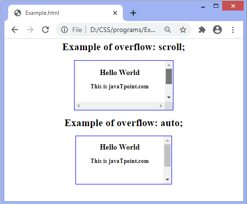Click down arrow of scroll box scrollbar
This screenshot has width=247, height=204.
click(169, 97)
